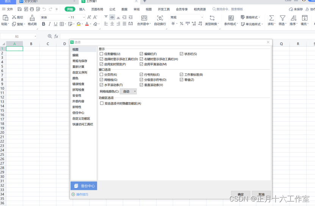Click the cell borders icon
Image resolution: width=315 pixels, height=206 pixels.
pos(62,24)
